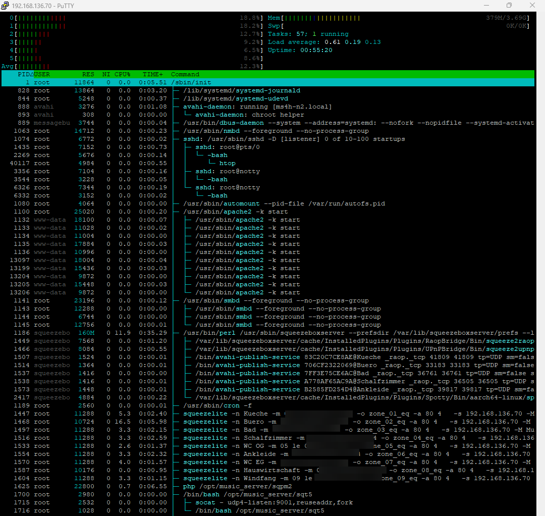Select the apache2 worker with PID 13097
545x516 pixels.
tap(267, 260)
